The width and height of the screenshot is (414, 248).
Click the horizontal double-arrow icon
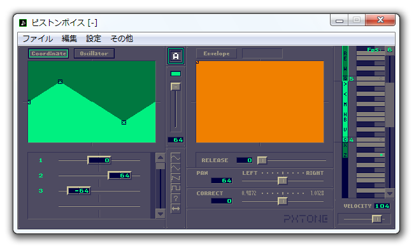(x=176, y=209)
